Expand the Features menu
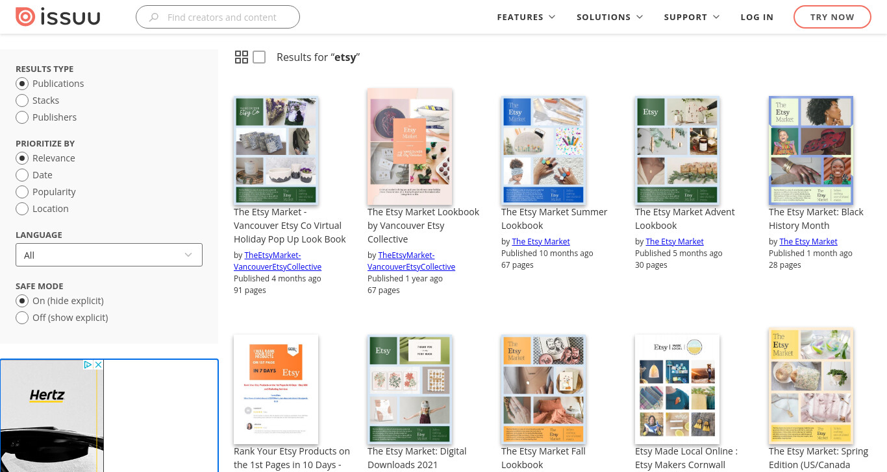This screenshot has width=887, height=472. pyautogui.click(x=526, y=17)
